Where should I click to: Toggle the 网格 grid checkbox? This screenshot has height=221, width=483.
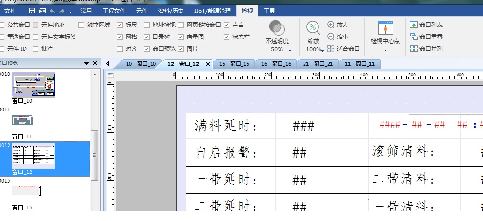(120, 37)
